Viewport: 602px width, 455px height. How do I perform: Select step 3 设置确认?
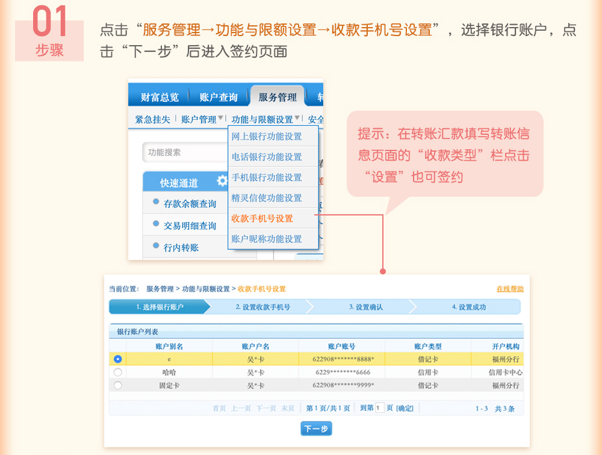click(365, 307)
